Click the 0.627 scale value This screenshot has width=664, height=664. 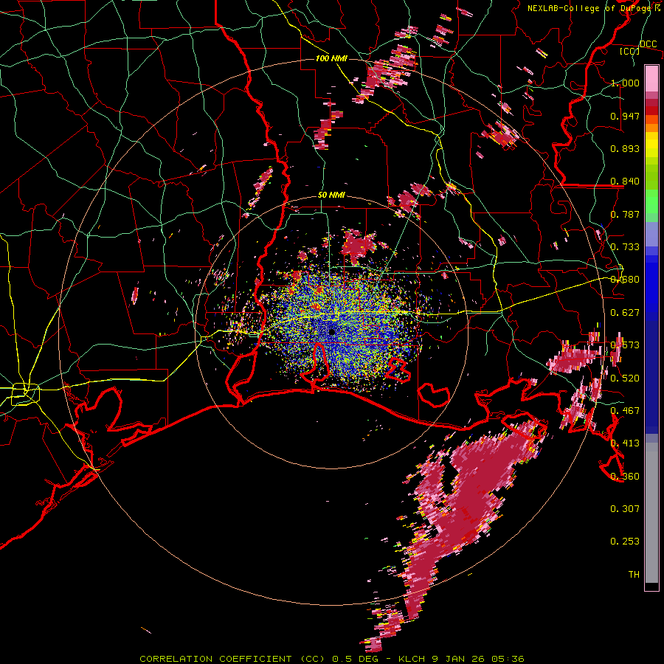(x=625, y=313)
